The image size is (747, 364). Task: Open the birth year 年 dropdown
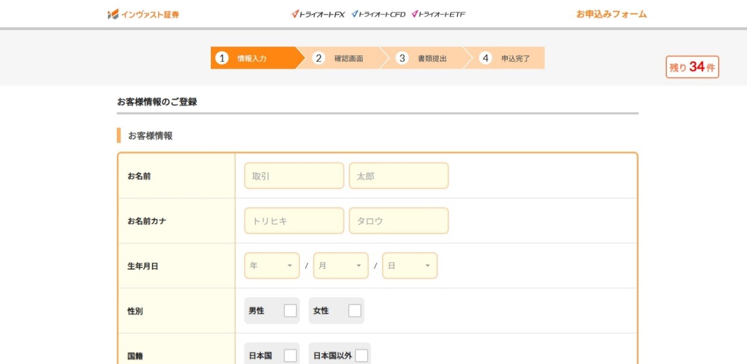272,265
